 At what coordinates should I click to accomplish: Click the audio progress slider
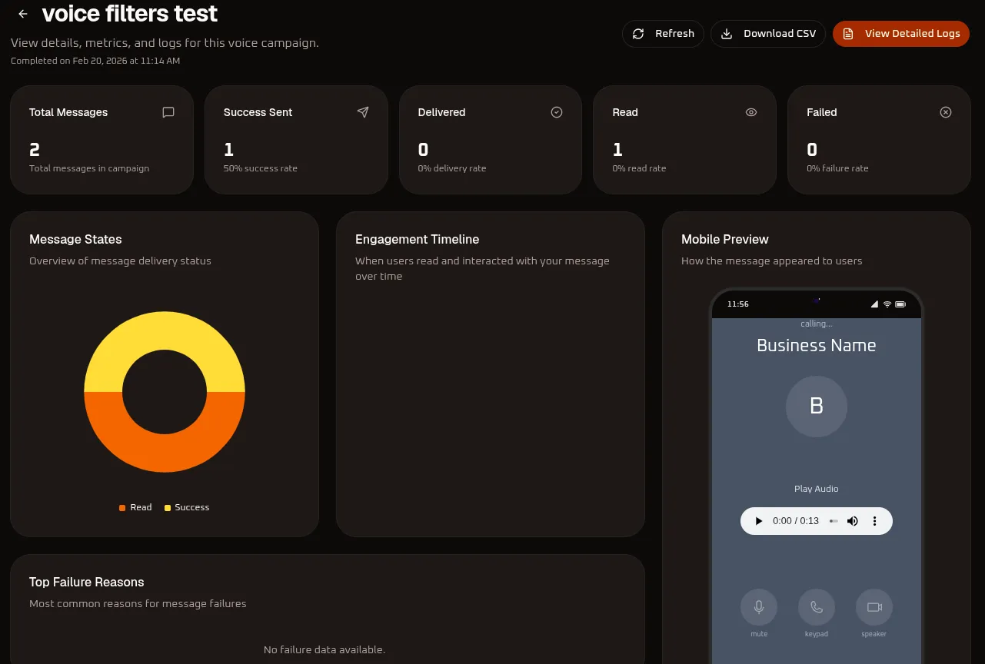(x=834, y=521)
